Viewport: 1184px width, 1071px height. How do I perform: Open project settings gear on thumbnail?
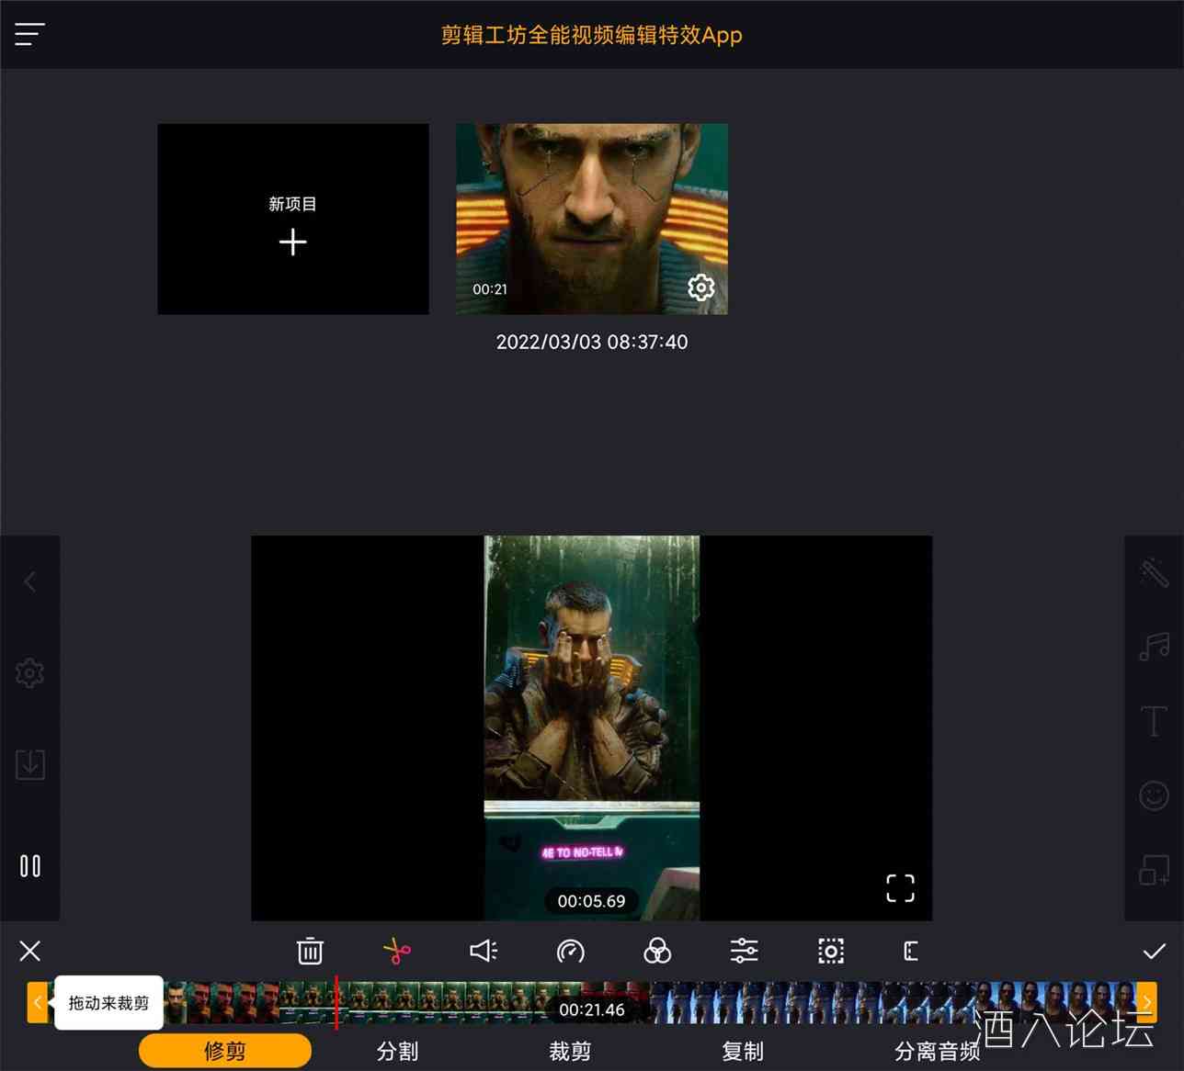tap(701, 287)
